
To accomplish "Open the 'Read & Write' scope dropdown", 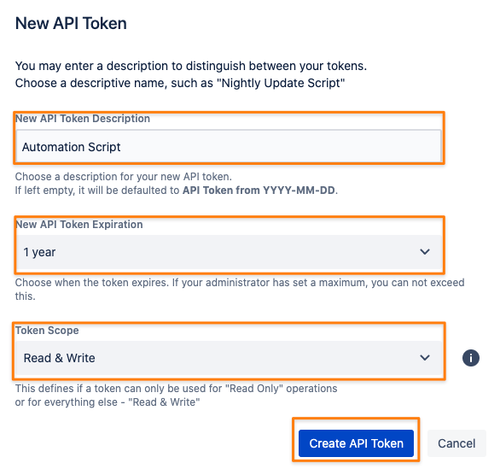I will click(x=229, y=358).
